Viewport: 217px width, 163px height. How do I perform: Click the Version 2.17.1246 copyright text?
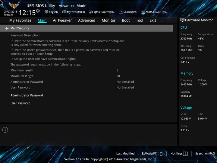click(108, 159)
